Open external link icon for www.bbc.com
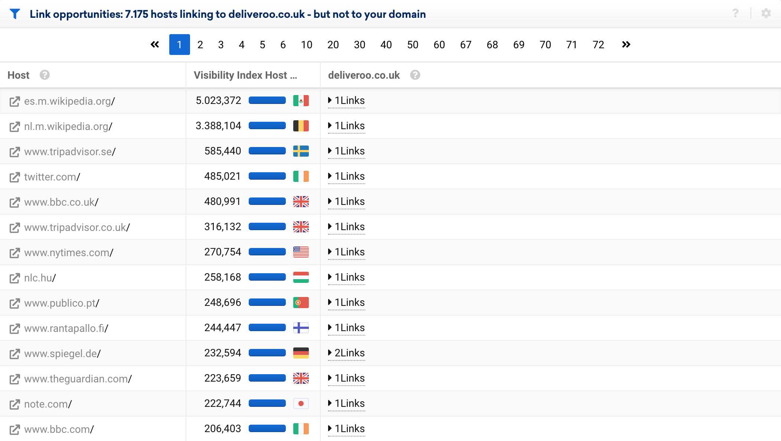 [14, 429]
